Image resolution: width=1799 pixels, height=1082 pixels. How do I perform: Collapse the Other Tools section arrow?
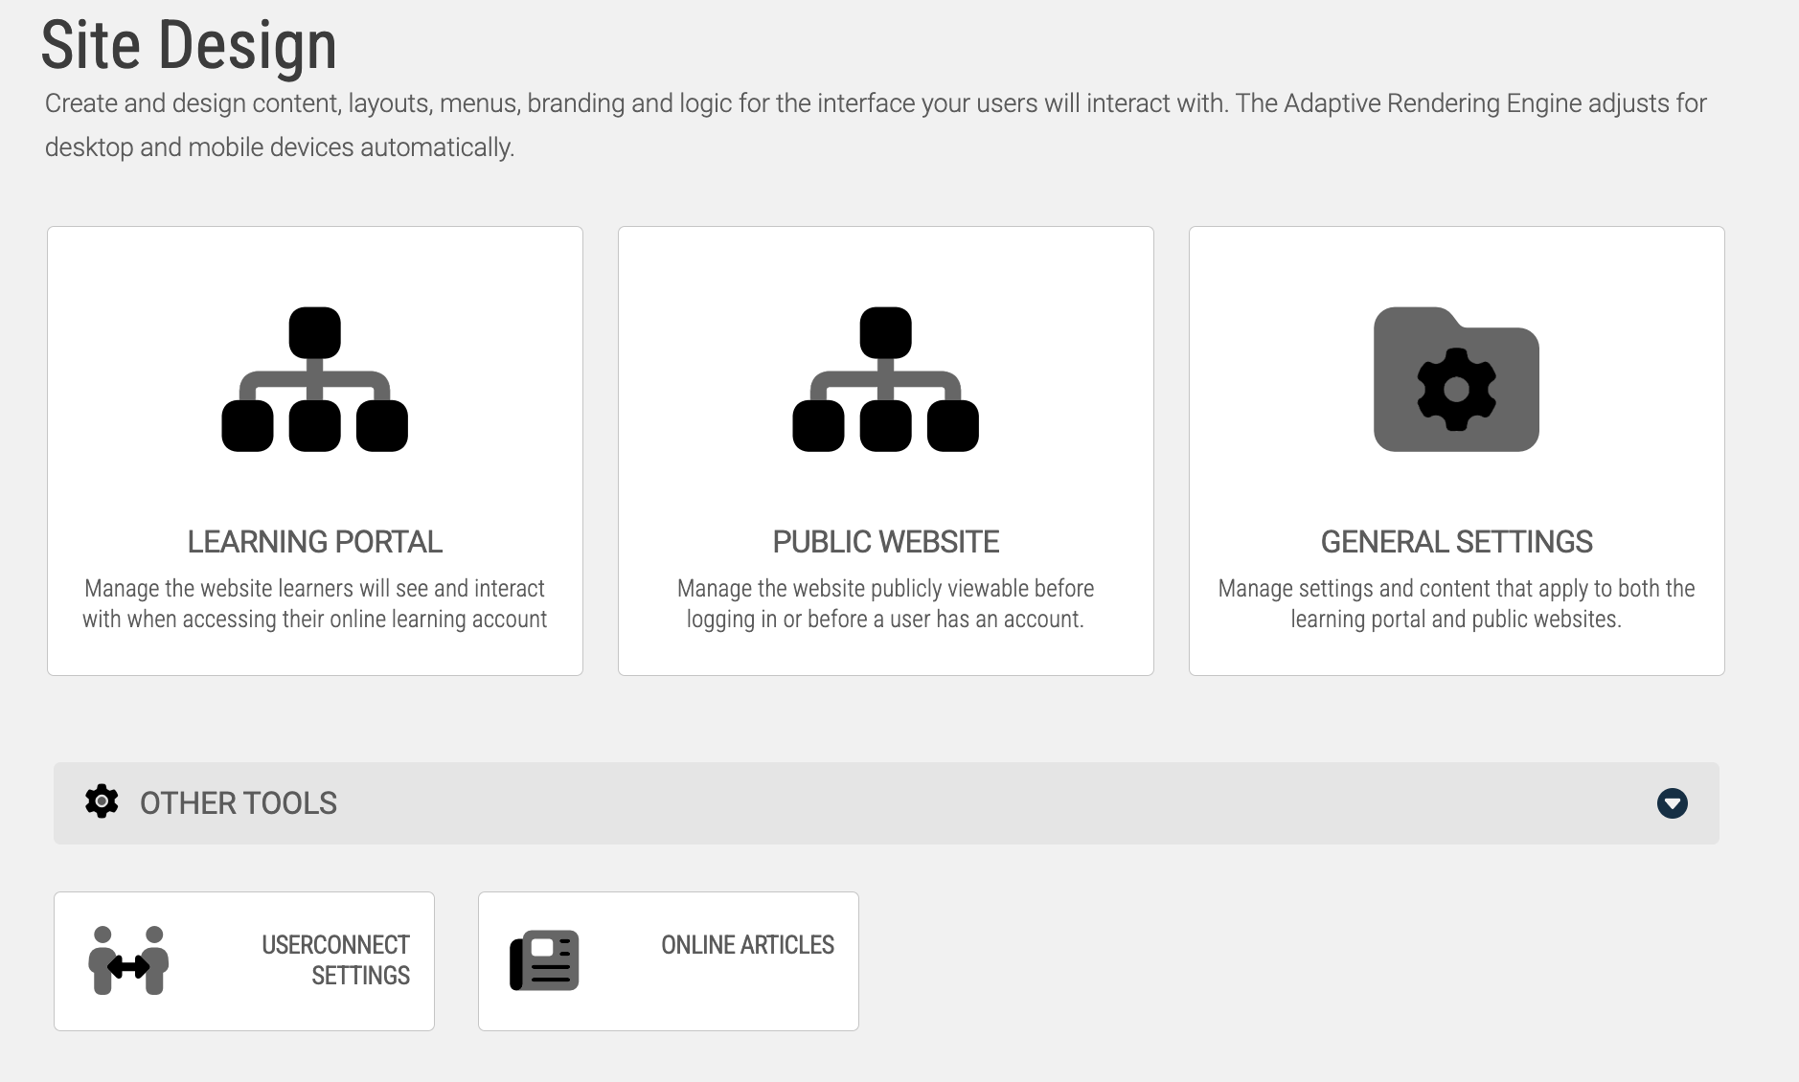coord(1673,803)
